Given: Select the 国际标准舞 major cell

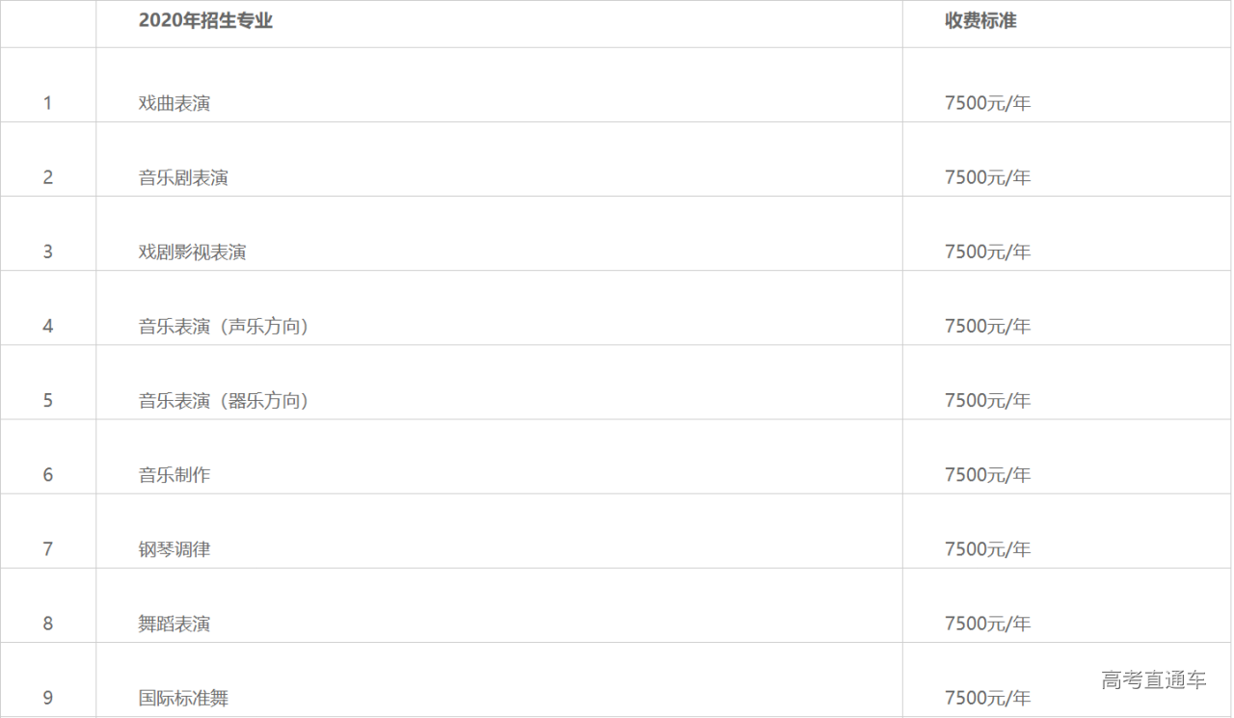Looking at the screenshot, I should [x=183, y=698].
